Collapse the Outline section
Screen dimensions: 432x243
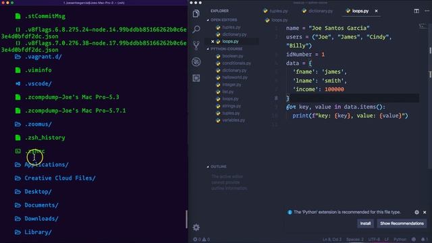click(x=217, y=167)
